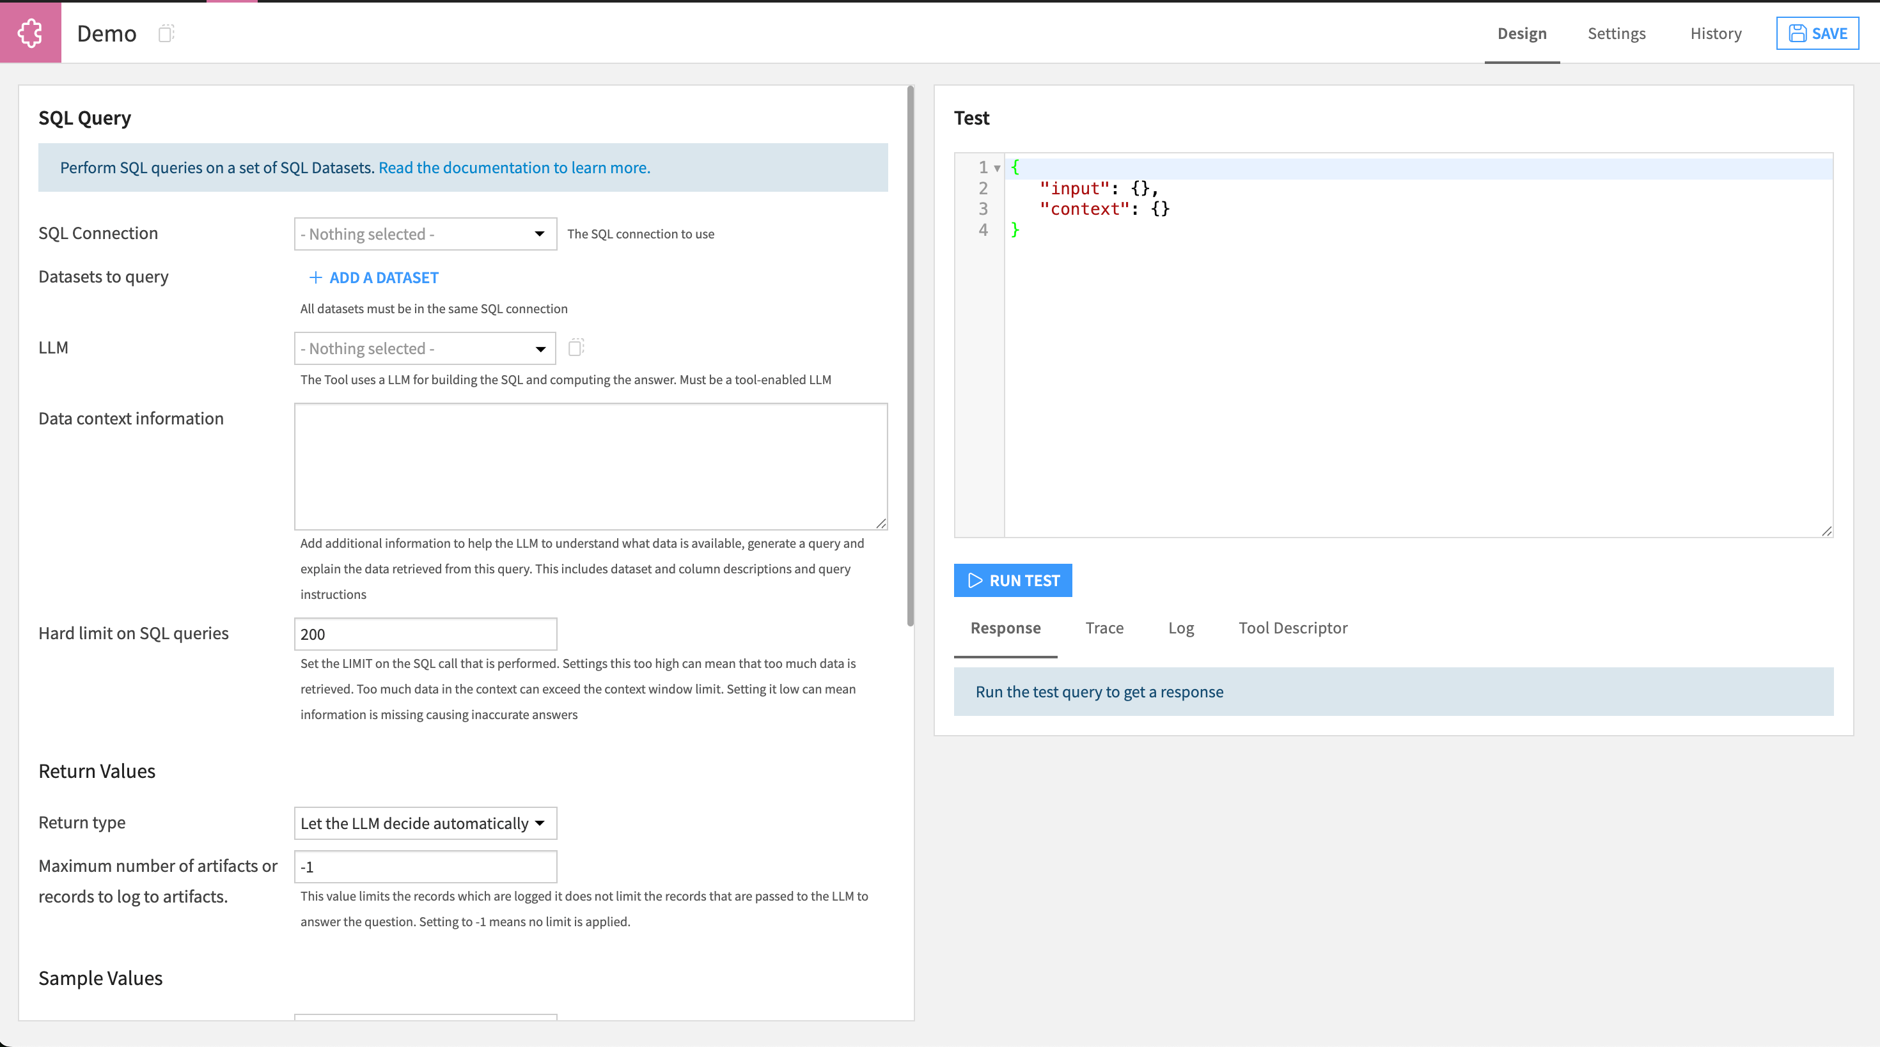Change the Return type dropdown
The height and width of the screenshot is (1047, 1880).
point(425,823)
